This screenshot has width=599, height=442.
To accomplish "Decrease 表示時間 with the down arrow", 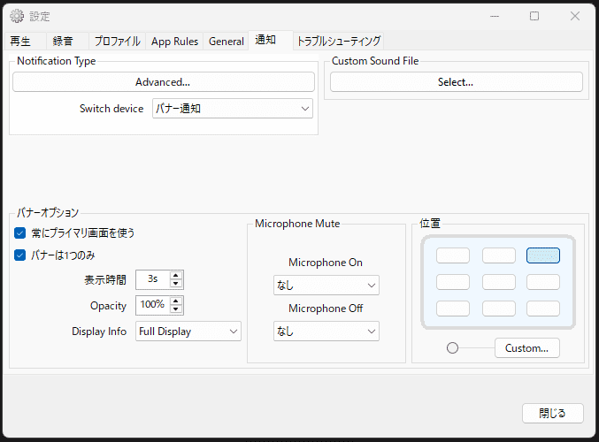I will coord(176,284).
